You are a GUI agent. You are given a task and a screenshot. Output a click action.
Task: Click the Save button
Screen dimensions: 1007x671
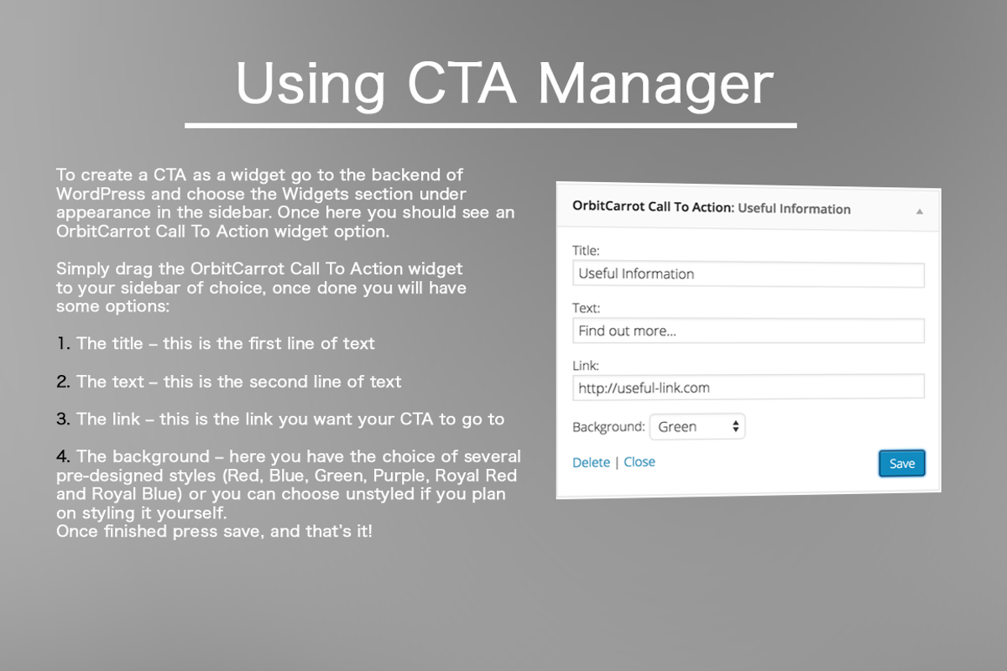coord(902,464)
